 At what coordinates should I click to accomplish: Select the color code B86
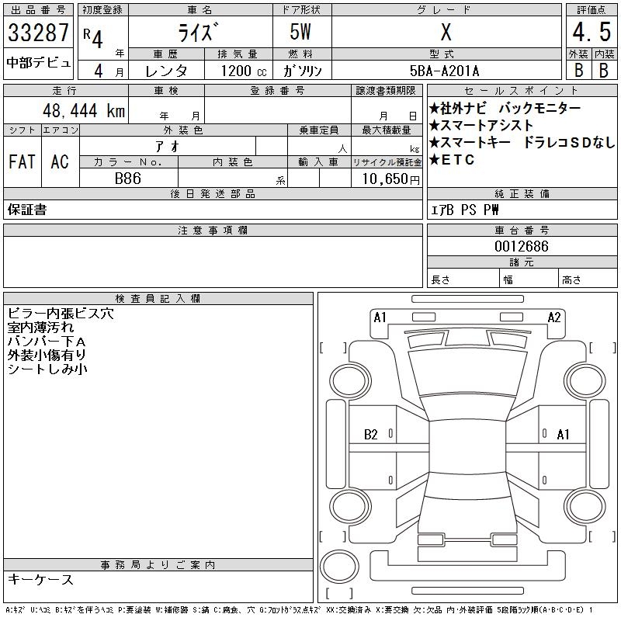[x=128, y=179]
